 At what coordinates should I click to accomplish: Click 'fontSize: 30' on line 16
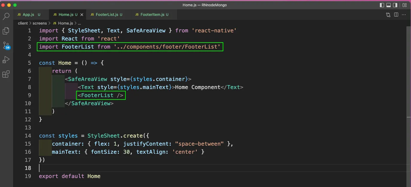tap(110, 152)
